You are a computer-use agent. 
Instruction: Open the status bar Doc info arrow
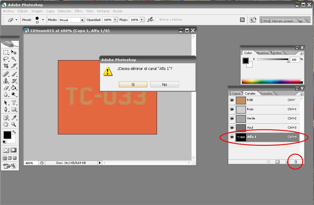pos(100,163)
